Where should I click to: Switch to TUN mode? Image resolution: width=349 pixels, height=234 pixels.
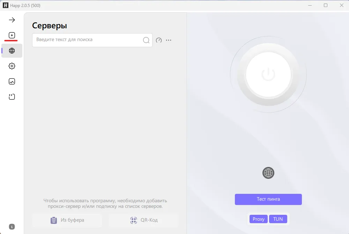278,219
